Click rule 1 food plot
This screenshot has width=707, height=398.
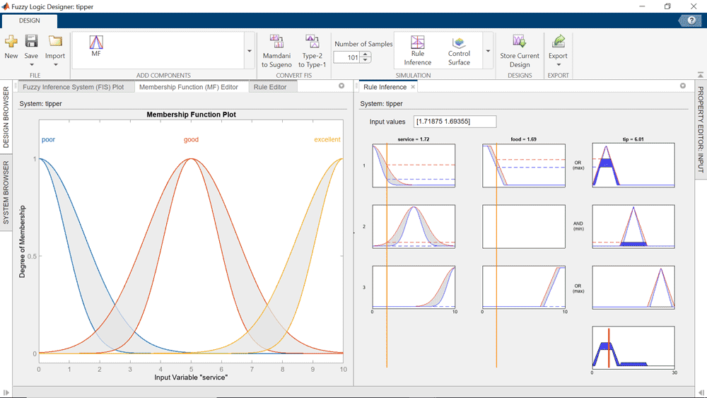[x=523, y=165]
